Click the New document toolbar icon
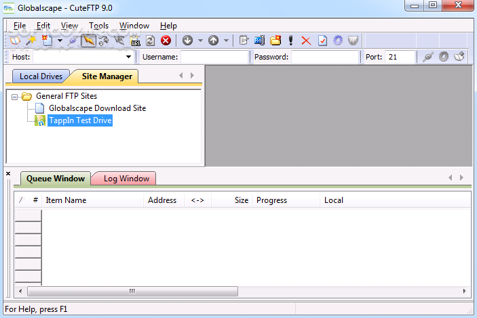 tap(47, 41)
